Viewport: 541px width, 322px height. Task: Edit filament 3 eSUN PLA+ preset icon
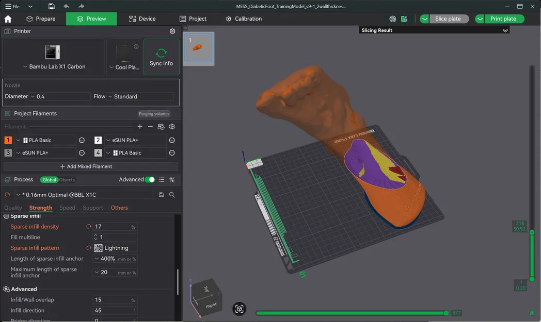tap(82, 153)
